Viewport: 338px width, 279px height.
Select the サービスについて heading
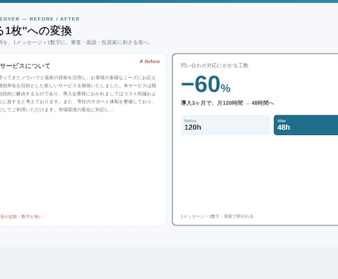(x=25, y=66)
